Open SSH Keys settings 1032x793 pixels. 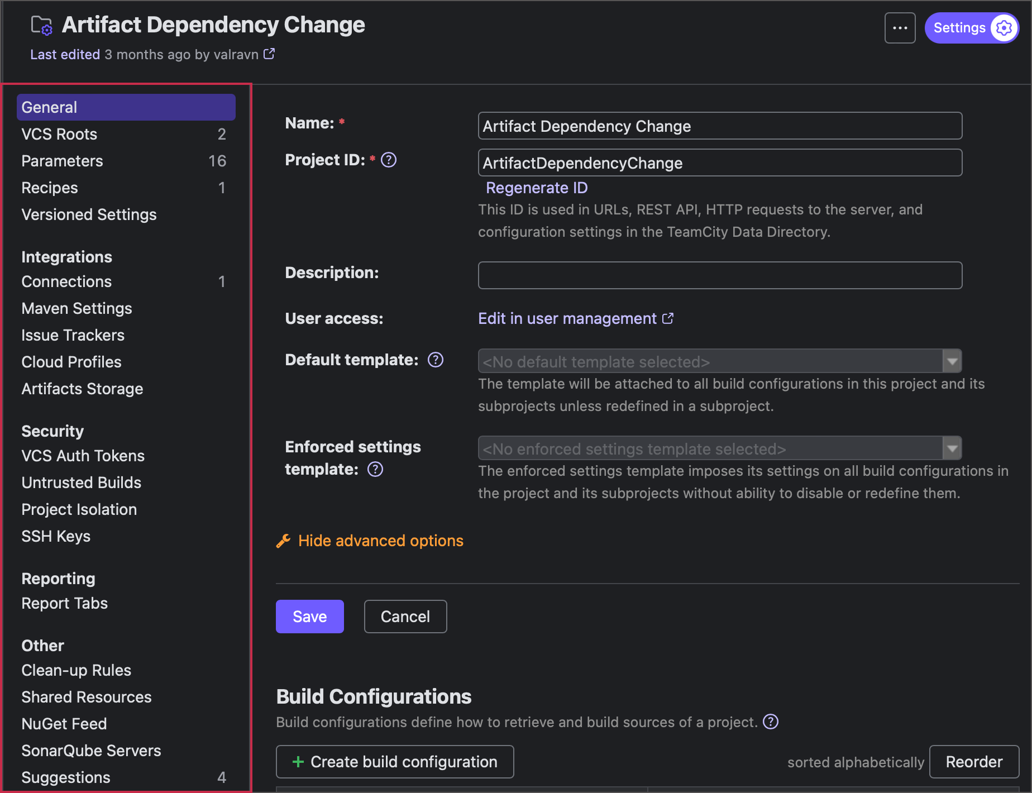[x=56, y=536]
